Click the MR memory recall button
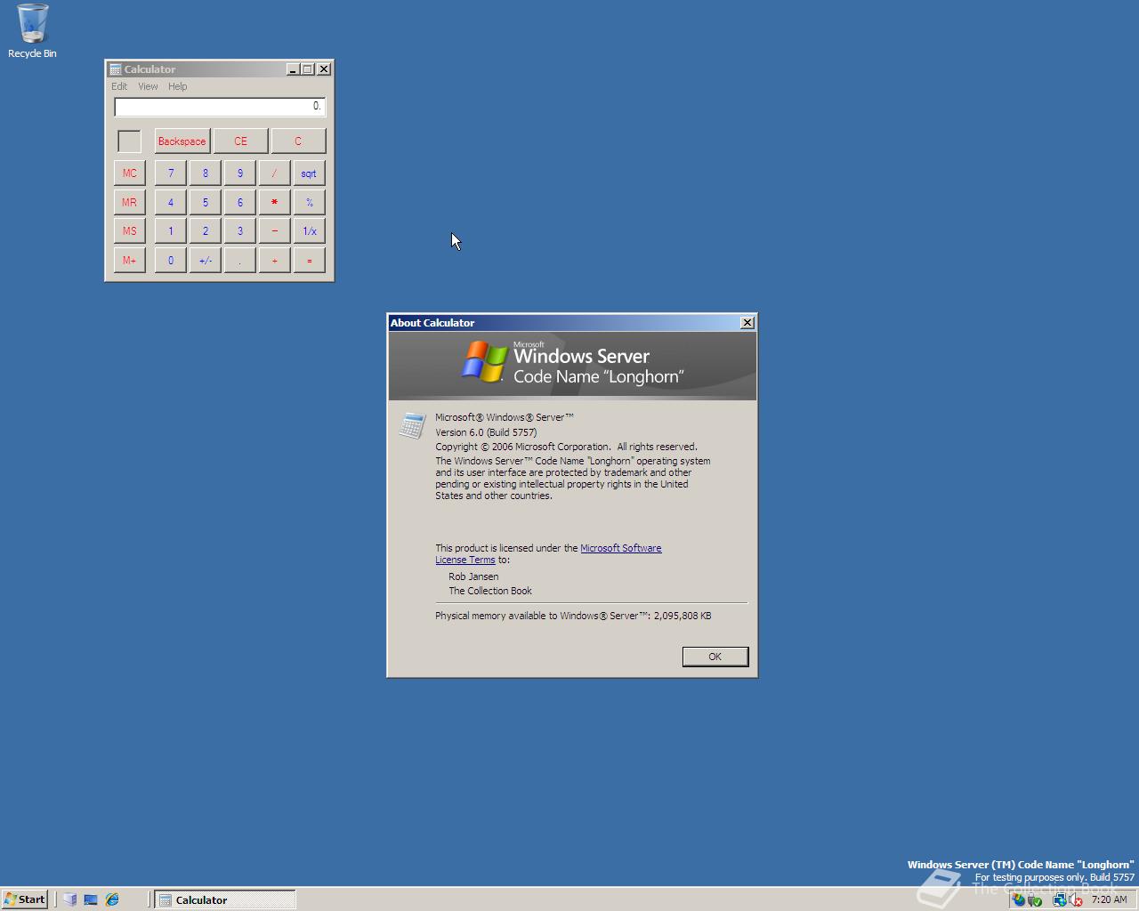The width and height of the screenshot is (1139, 911). click(x=130, y=203)
